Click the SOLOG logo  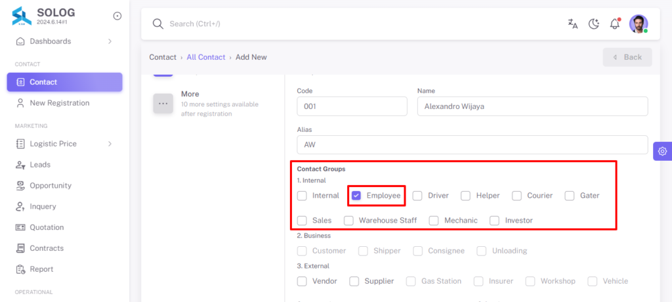tap(22, 16)
